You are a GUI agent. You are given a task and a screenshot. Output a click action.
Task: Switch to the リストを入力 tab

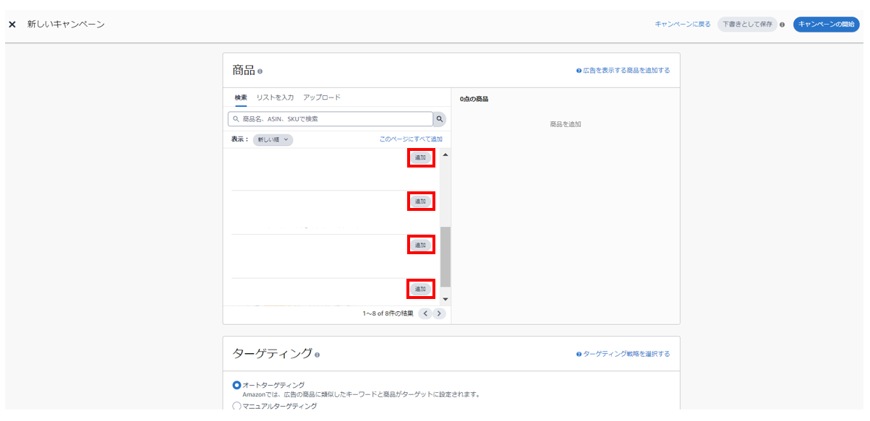pyautogui.click(x=275, y=97)
